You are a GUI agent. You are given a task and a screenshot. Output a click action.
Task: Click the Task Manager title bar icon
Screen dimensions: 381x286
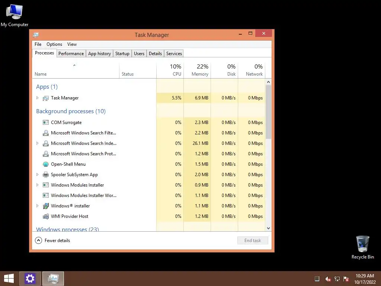click(x=36, y=35)
